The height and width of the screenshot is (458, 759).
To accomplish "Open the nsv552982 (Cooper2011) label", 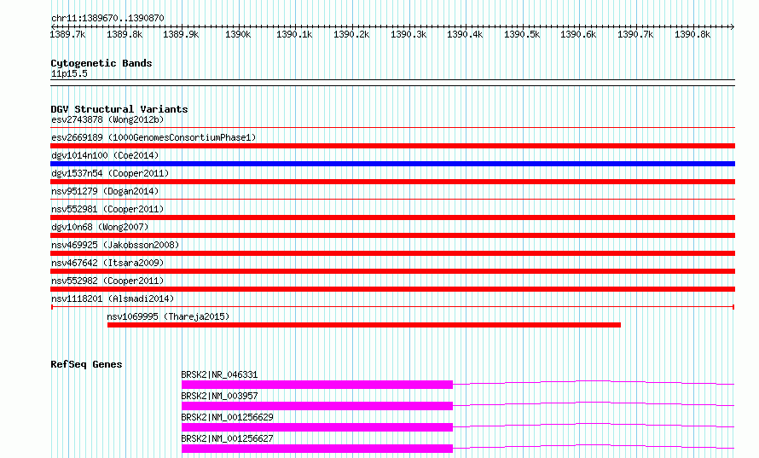I will [107, 281].
